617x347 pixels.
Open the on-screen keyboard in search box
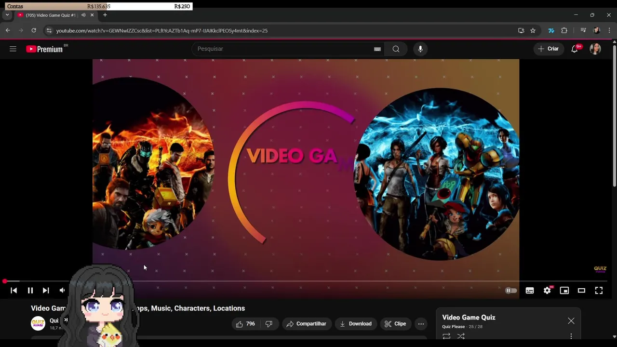pyautogui.click(x=377, y=49)
